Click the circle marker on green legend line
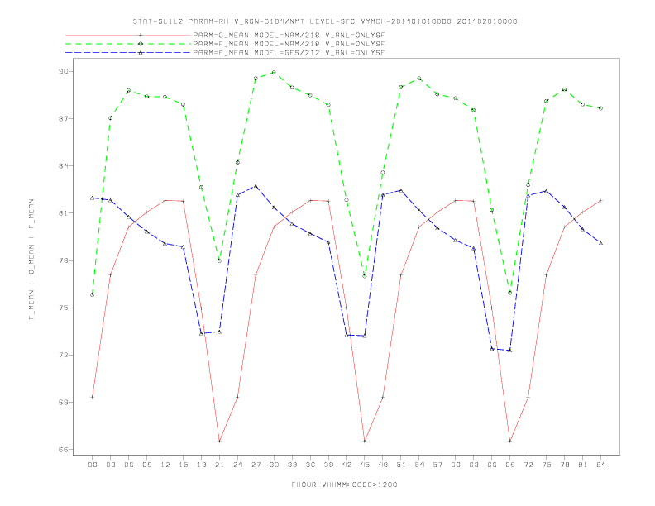655x506 pixels. (141, 44)
